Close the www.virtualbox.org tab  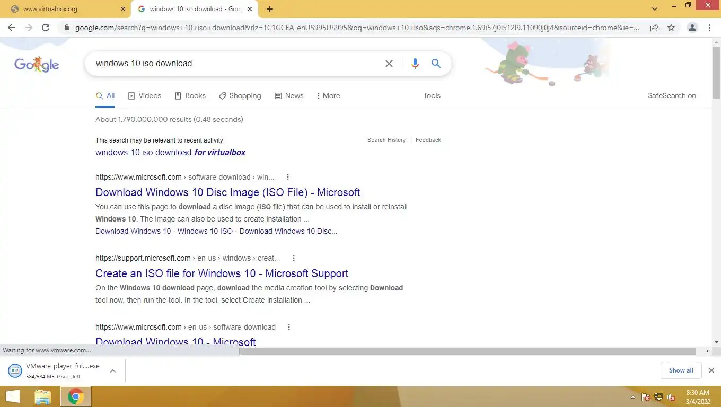[x=123, y=9]
